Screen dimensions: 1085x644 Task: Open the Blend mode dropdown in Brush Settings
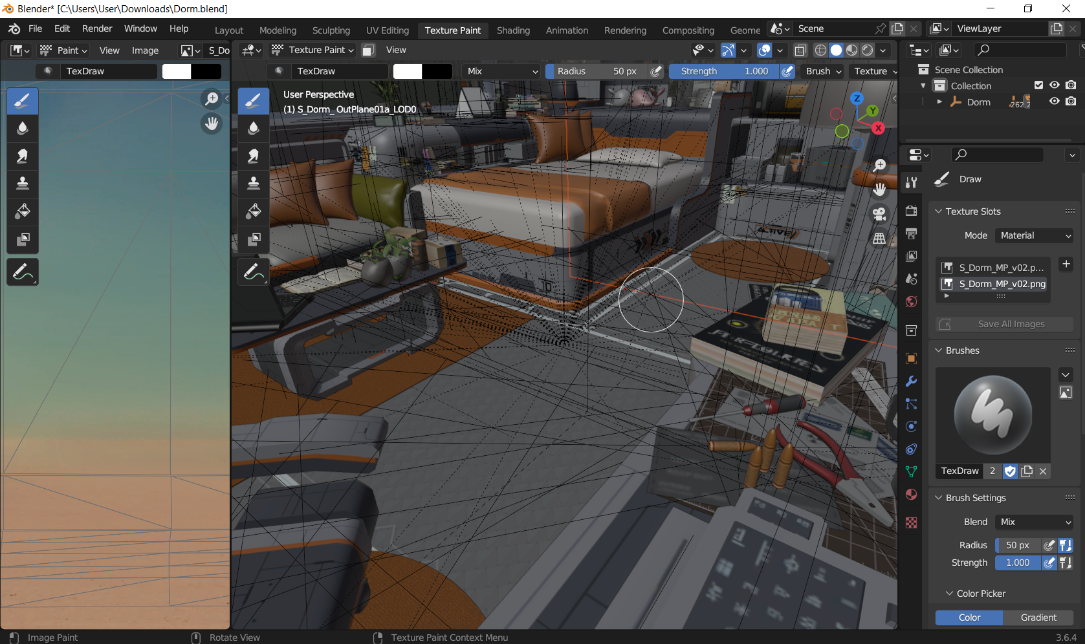tap(1034, 522)
